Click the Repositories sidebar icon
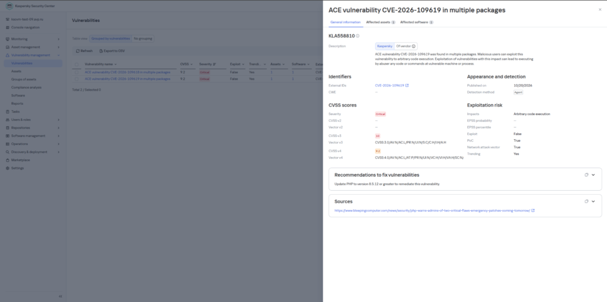Viewport: 607px width, 302px height. (8, 128)
